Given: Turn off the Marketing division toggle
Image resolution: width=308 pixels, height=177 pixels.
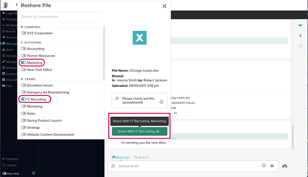Looking at the screenshot, I should pyautogui.click(x=23, y=63).
